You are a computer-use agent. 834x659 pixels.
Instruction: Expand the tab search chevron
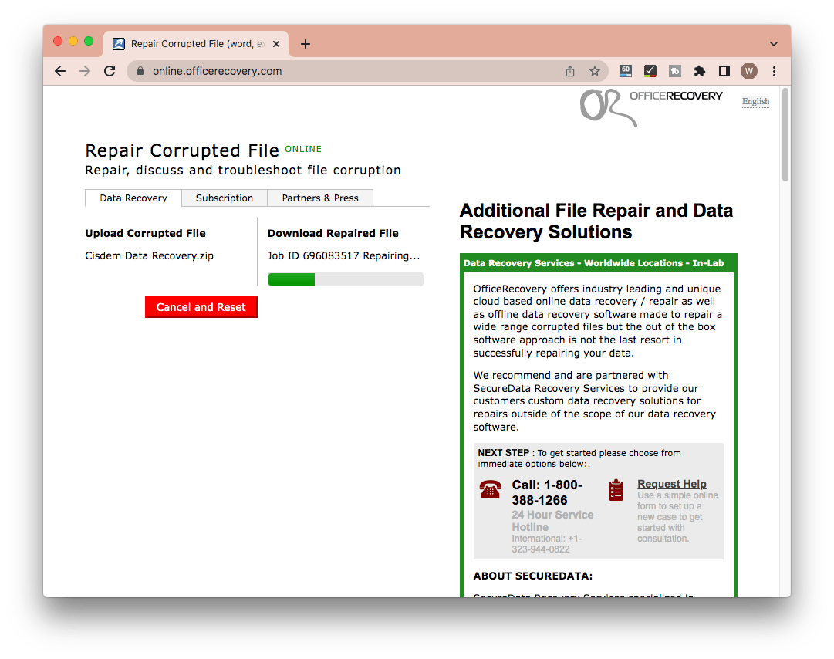pyautogui.click(x=773, y=44)
